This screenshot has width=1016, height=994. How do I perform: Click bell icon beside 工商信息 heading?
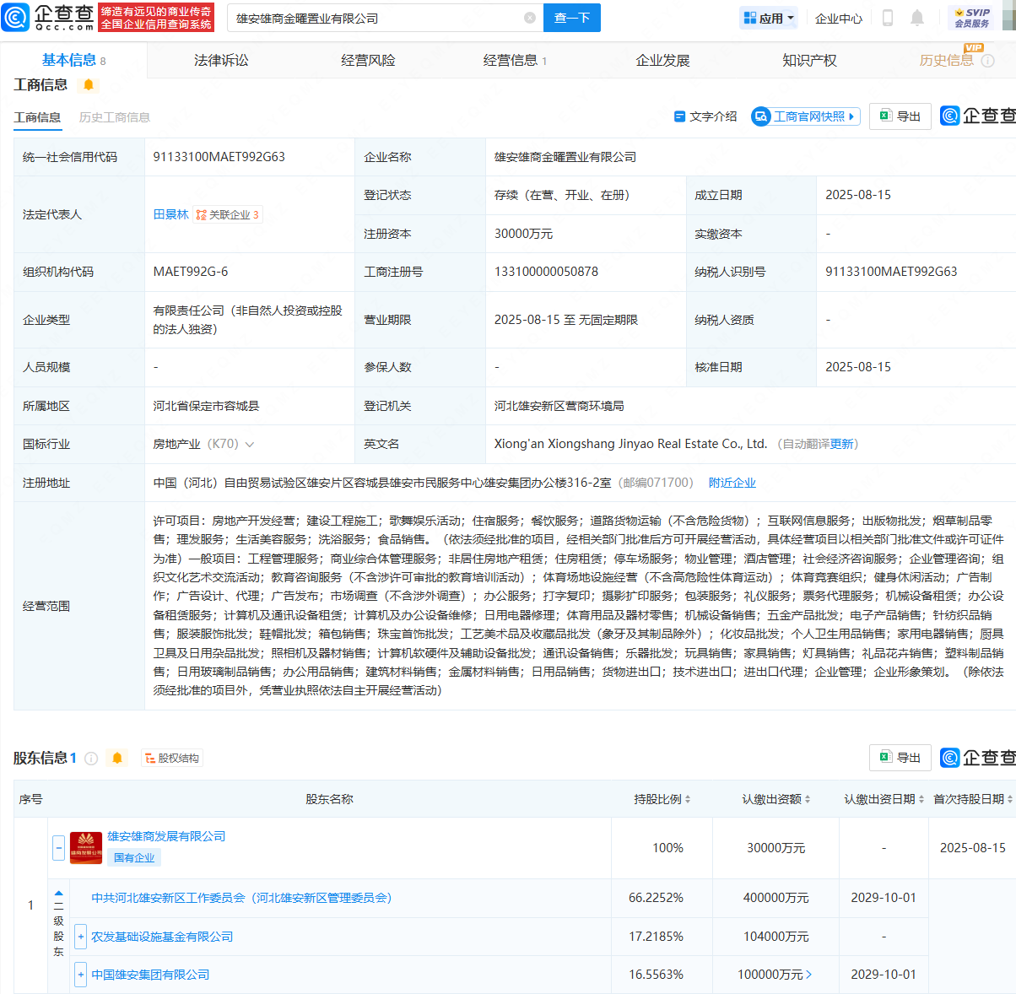coord(88,85)
